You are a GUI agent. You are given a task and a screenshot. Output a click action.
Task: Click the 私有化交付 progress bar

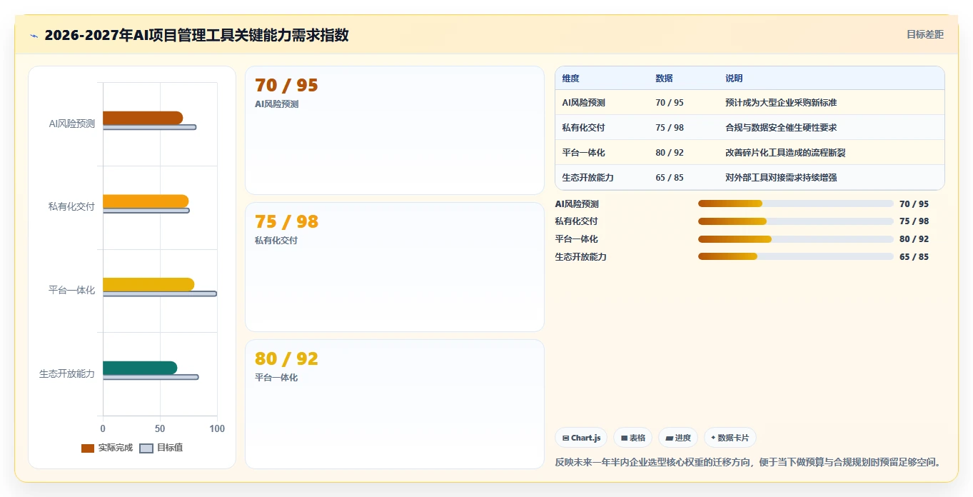796,221
